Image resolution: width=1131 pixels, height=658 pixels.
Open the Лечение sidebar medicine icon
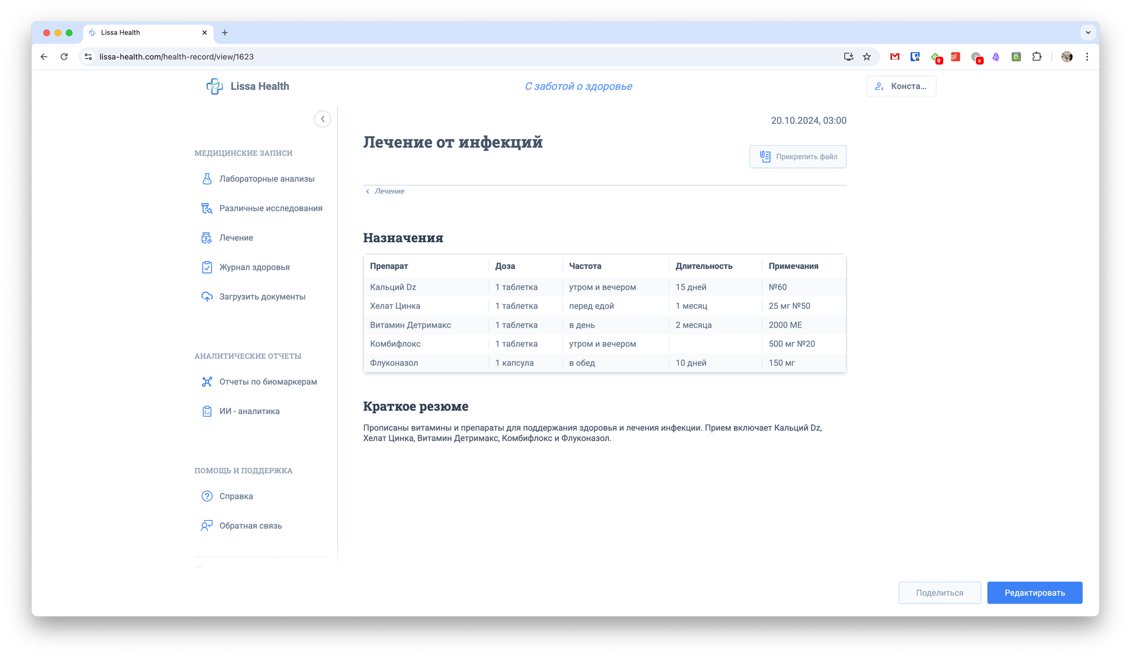[207, 238]
